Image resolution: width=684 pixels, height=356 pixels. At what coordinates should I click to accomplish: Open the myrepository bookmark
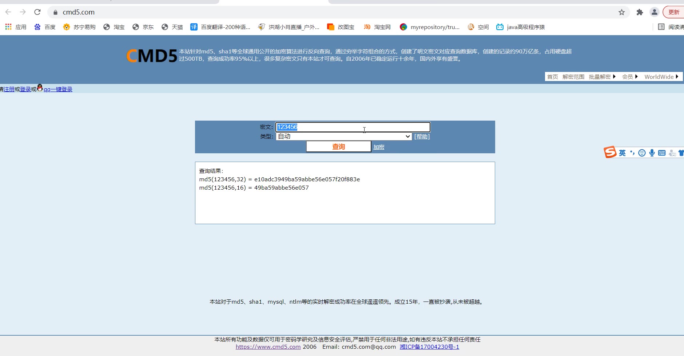click(x=430, y=27)
